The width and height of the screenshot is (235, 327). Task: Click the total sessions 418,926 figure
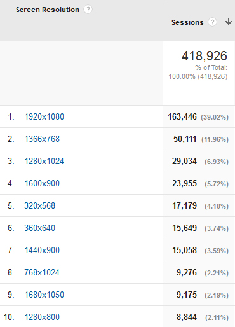[205, 56]
